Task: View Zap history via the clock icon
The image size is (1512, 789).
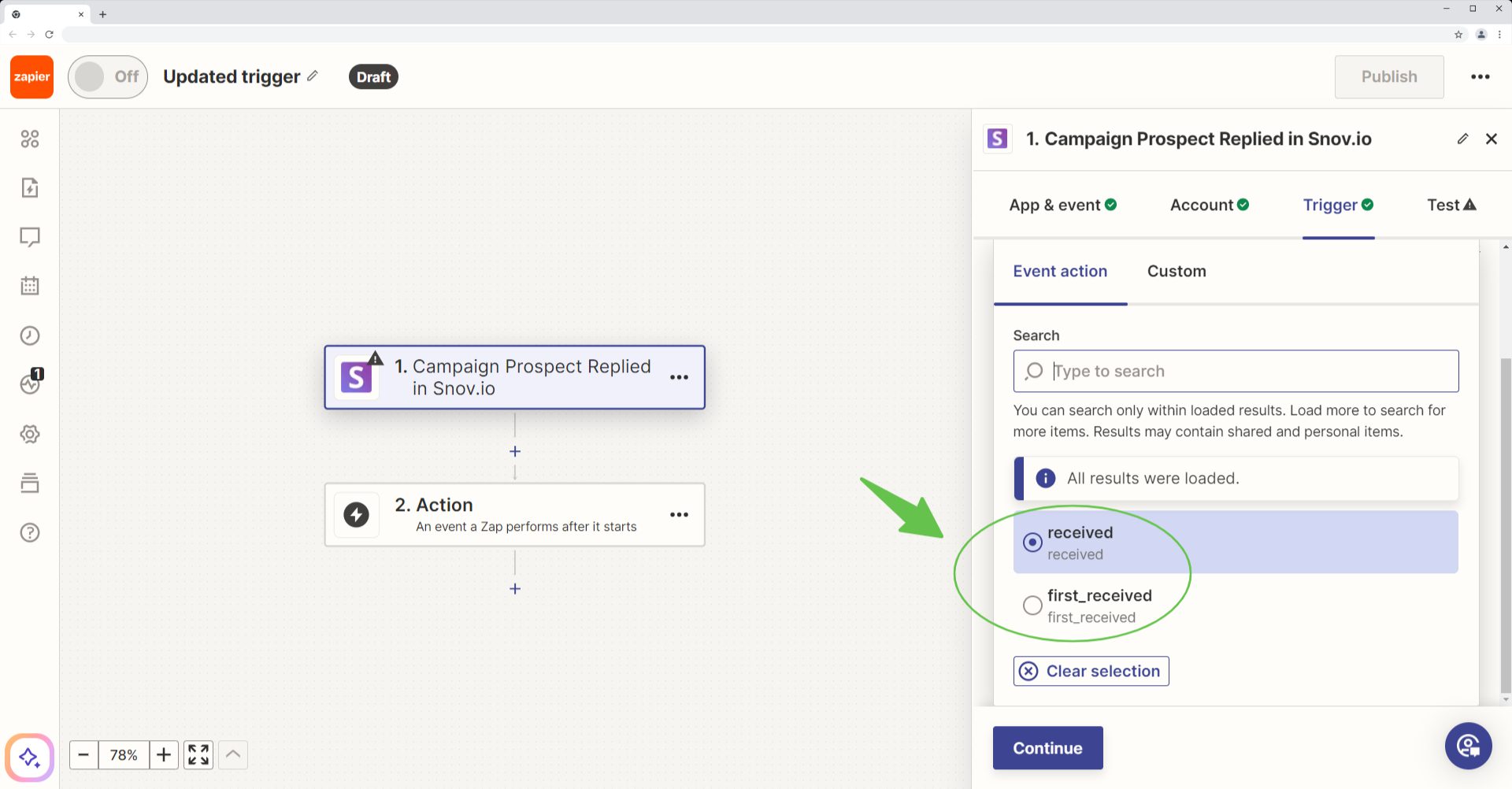Action: point(30,335)
